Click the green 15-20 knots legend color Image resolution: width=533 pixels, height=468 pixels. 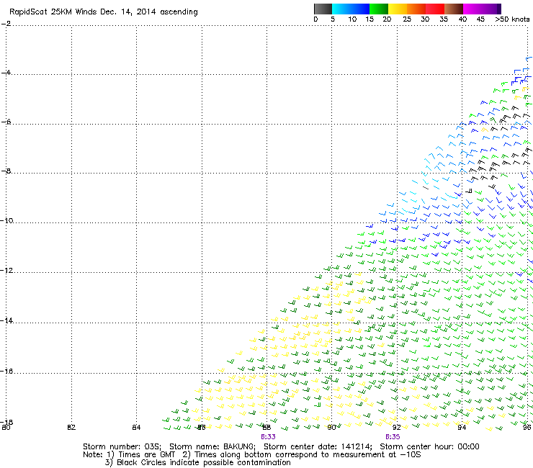(x=379, y=9)
